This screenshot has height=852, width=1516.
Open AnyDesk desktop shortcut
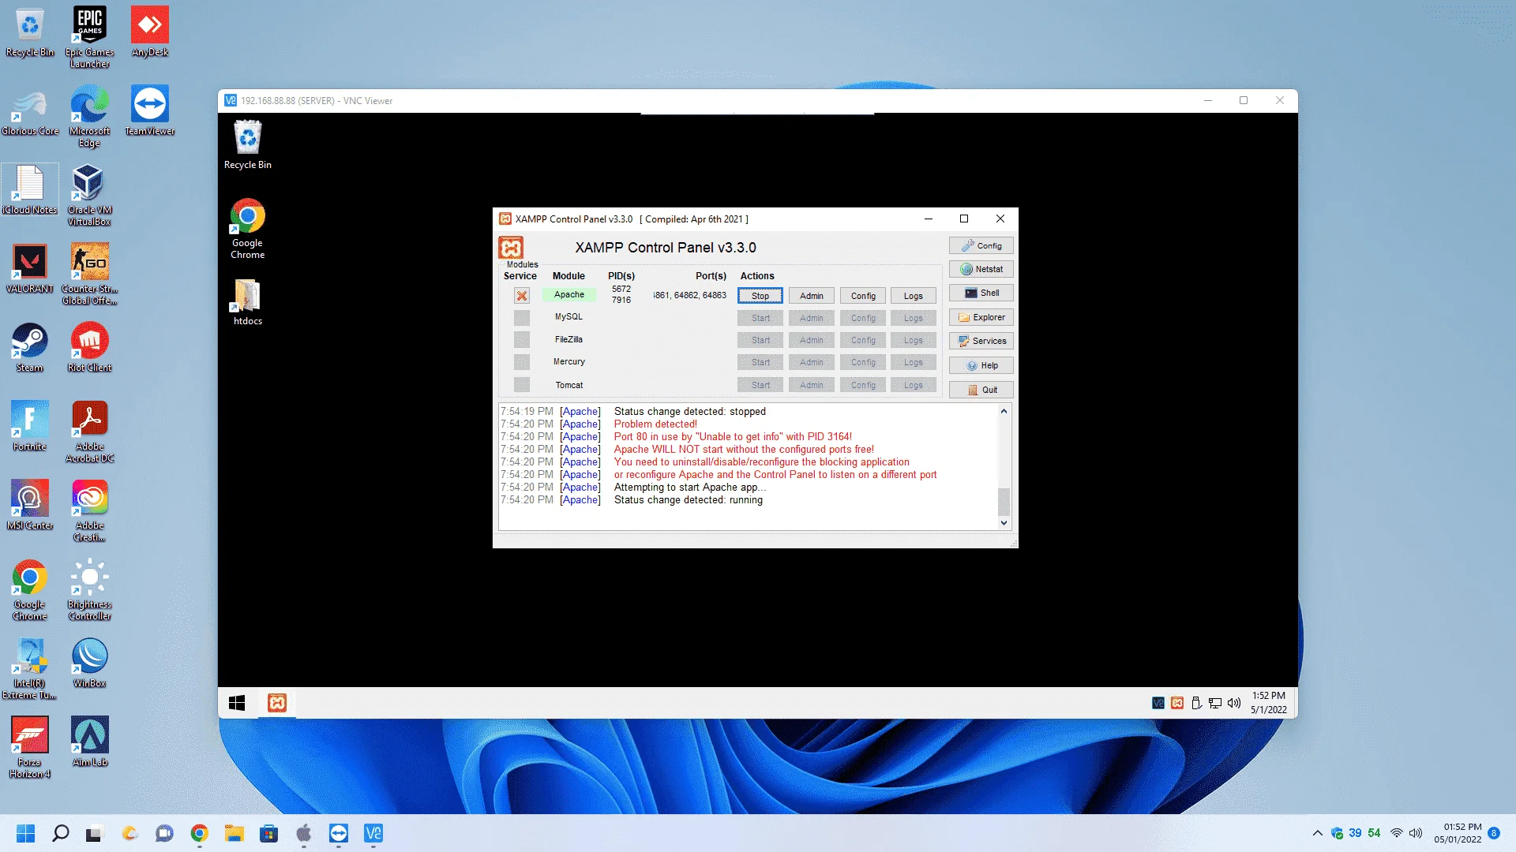click(150, 32)
